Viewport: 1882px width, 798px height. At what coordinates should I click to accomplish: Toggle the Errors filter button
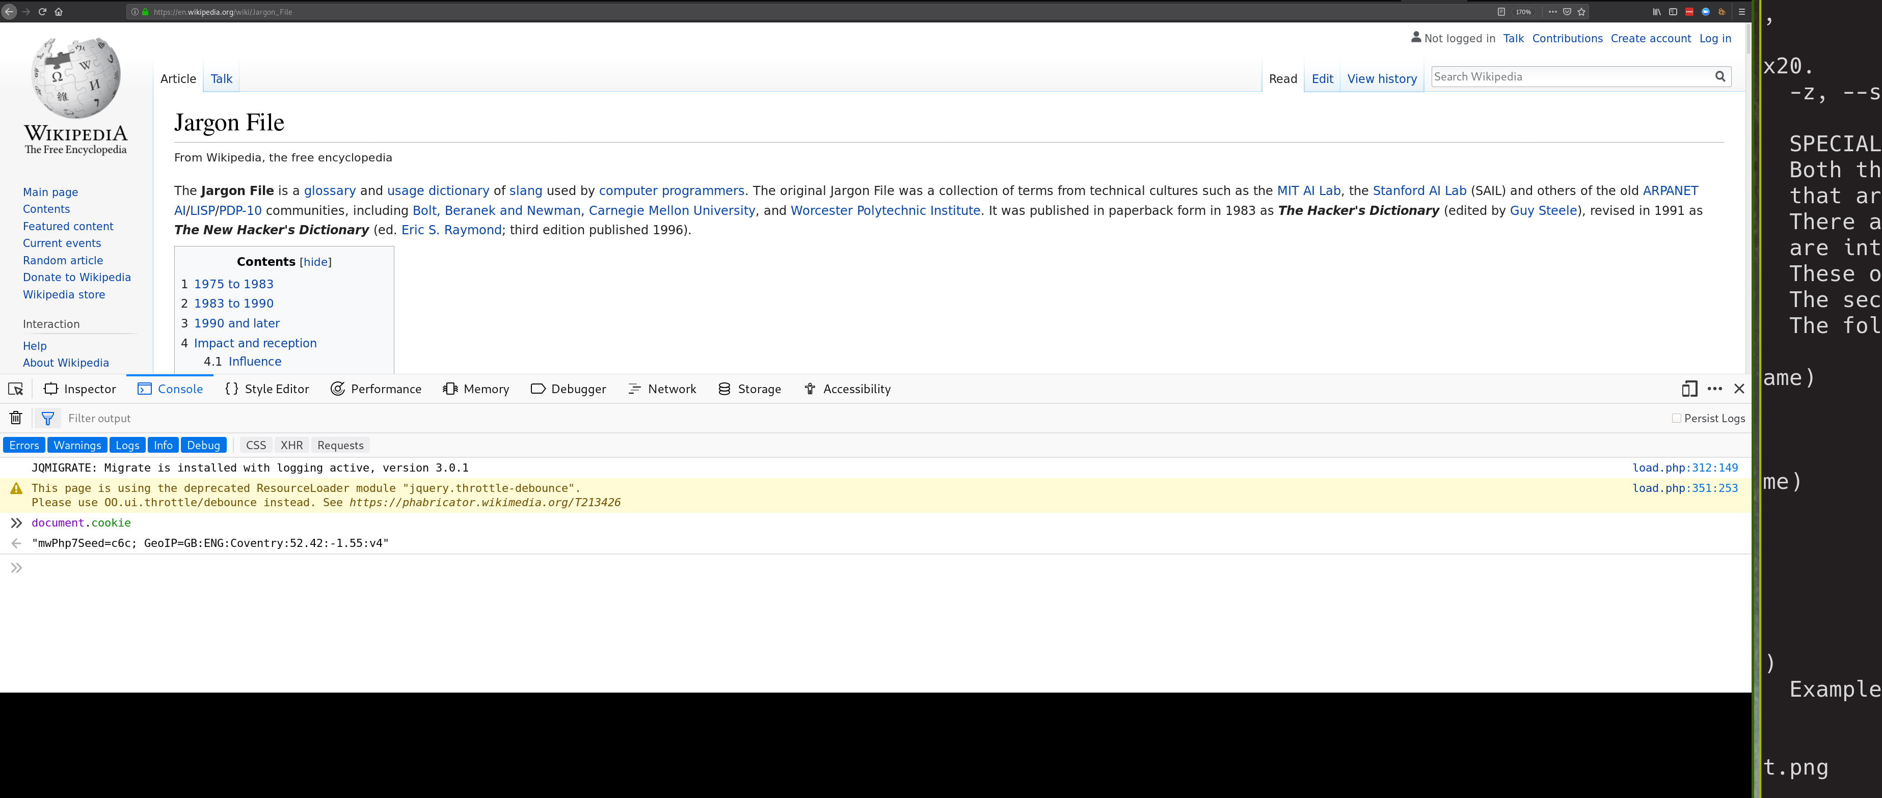pos(24,444)
